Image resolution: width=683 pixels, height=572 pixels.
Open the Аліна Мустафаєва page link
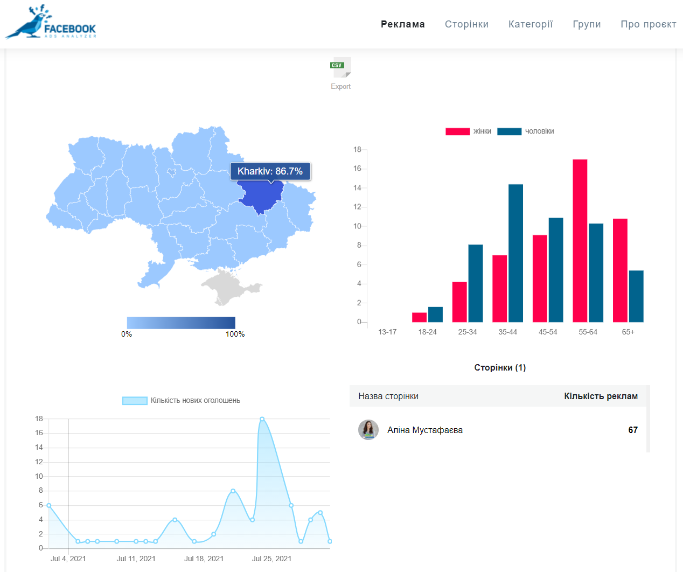pos(424,430)
